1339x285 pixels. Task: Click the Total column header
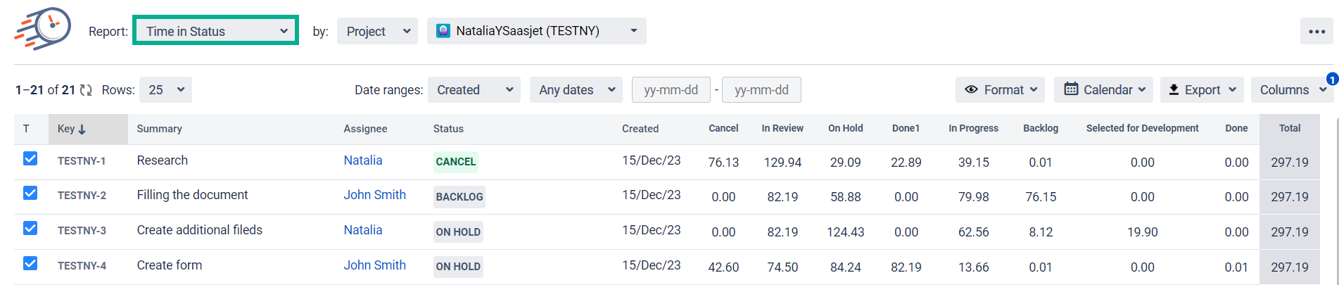(x=1289, y=128)
